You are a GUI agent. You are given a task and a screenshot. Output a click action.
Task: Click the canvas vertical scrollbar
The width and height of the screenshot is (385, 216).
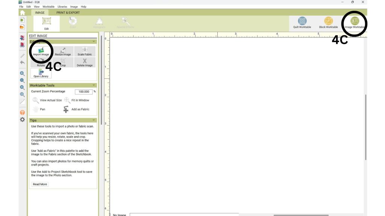tap(365, 127)
